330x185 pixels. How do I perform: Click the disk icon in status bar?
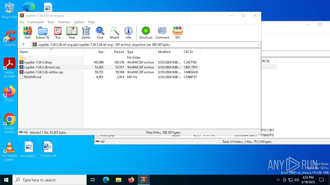[x=21, y=132]
